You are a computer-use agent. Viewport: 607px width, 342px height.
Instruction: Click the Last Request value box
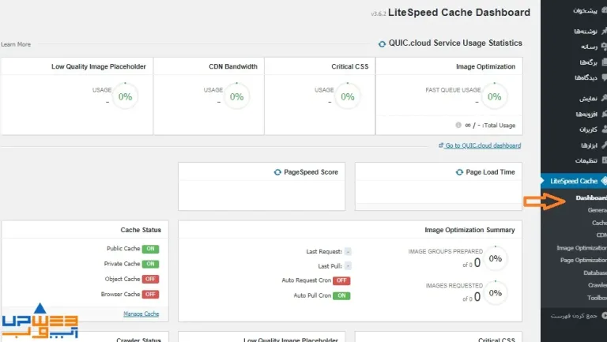[x=348, y=251]
